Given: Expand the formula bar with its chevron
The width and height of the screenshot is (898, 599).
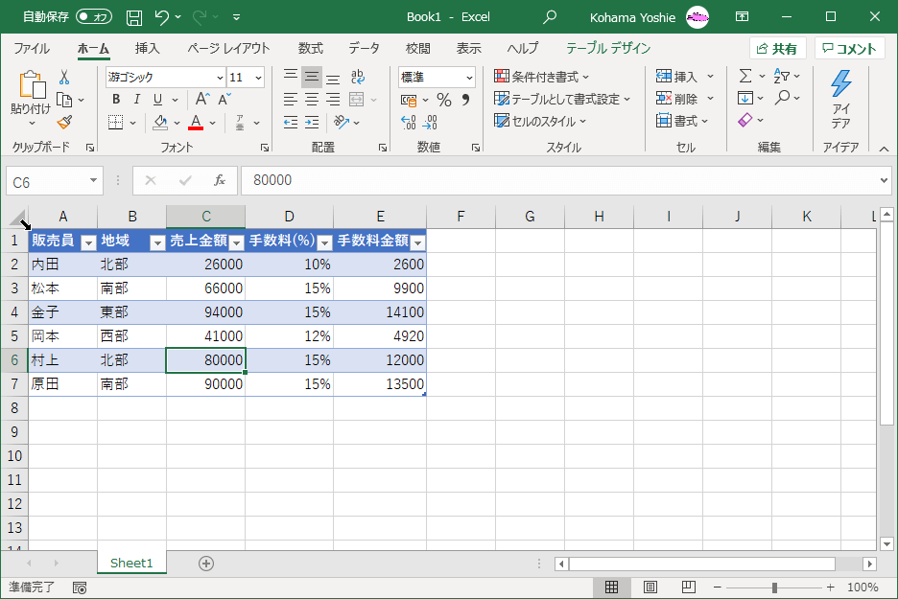Looking at the screenshot, I should tap(884, 181).
